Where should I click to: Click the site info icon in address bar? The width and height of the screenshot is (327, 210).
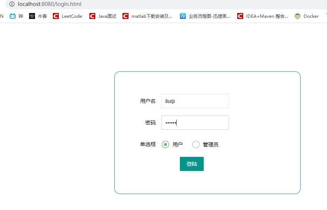[12, 4]
